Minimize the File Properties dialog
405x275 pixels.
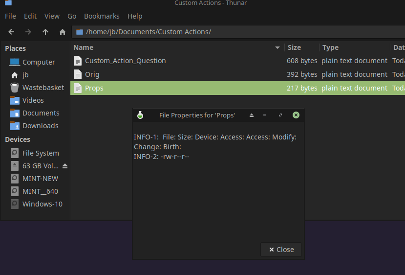pos(265,115)
